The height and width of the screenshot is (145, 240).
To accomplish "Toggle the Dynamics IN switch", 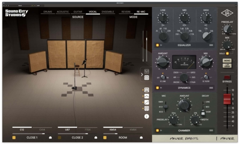I will (157, 88).
